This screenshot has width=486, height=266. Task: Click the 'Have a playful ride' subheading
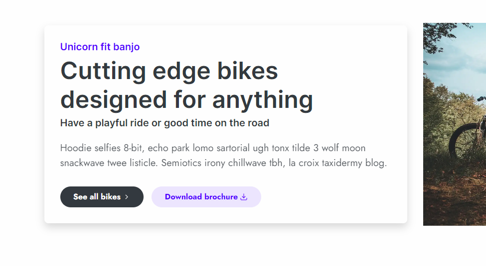pos(164,123)
